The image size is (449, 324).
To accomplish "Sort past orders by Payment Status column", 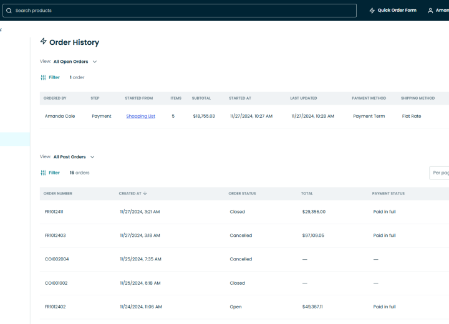I will [389, 194].
